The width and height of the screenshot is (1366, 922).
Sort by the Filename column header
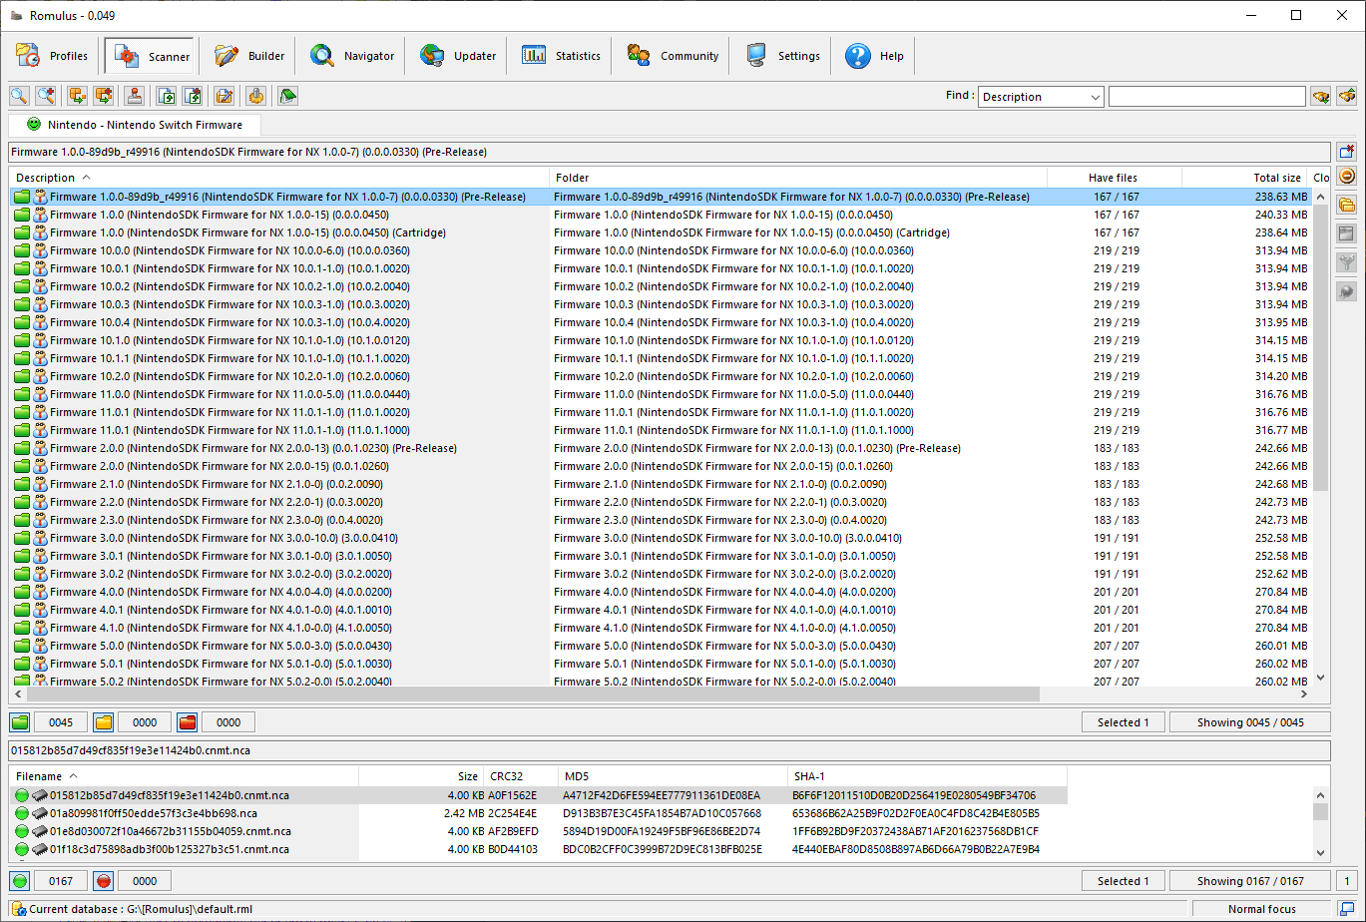point(184,776)
